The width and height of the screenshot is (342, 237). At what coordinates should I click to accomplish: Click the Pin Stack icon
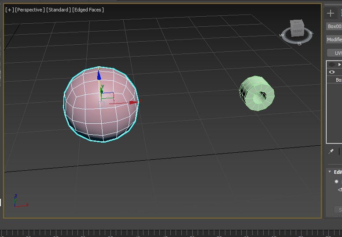click(x=331, y=151)
